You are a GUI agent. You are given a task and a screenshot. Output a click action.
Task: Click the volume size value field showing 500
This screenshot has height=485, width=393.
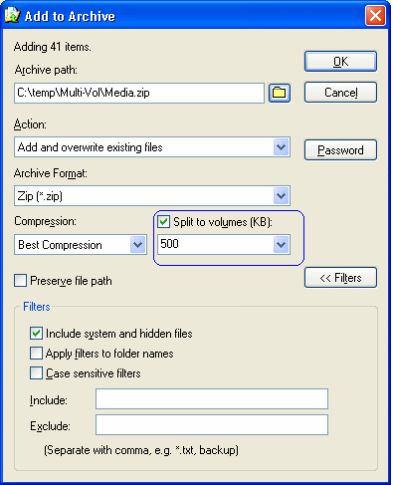click(216, 245)
